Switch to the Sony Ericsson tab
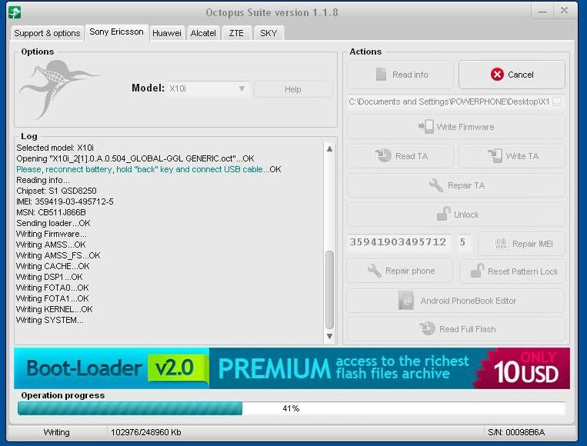This screenshot has height=446, width=587. pyautogui.click(x=116, y=32)
